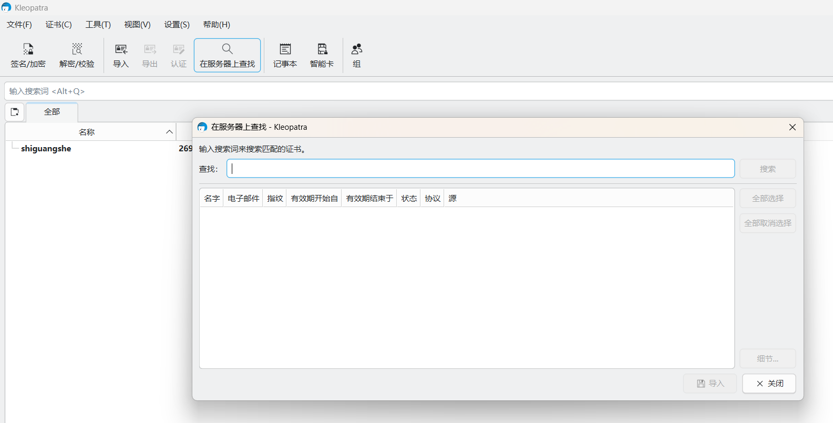
Task: Click the 认证 toolbar icon
Action: click(179, 55)
